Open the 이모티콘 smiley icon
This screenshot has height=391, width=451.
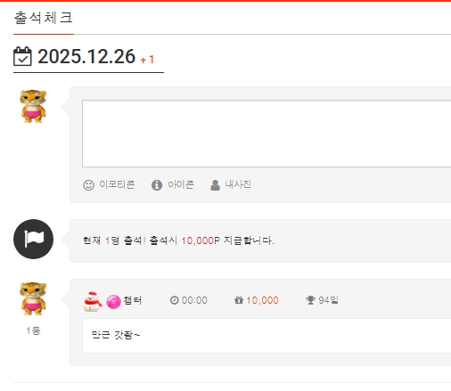pos(88,185)
